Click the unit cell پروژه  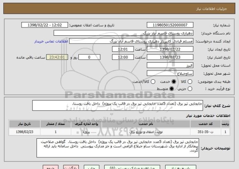(86, 132)
